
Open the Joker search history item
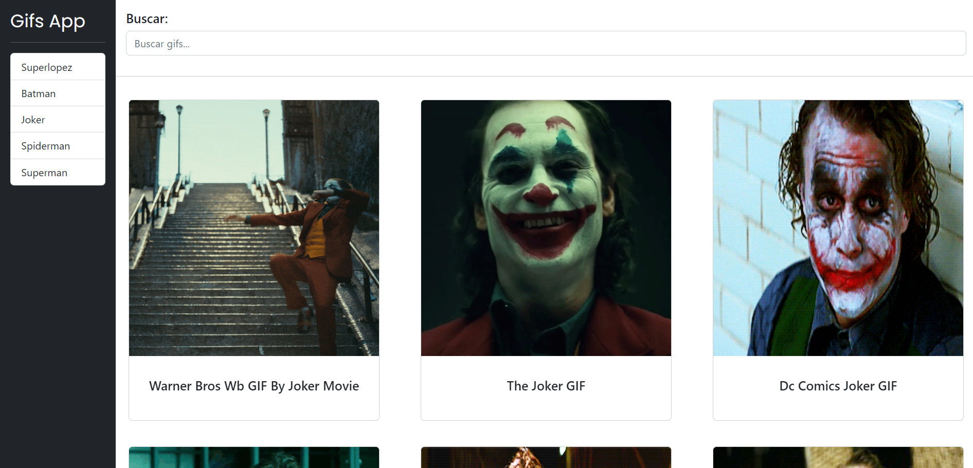[58, 120]
